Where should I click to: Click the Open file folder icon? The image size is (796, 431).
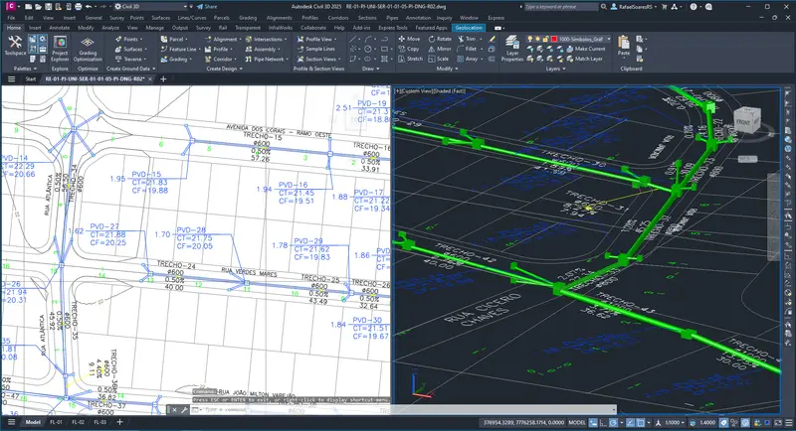(x=38, y=7)
